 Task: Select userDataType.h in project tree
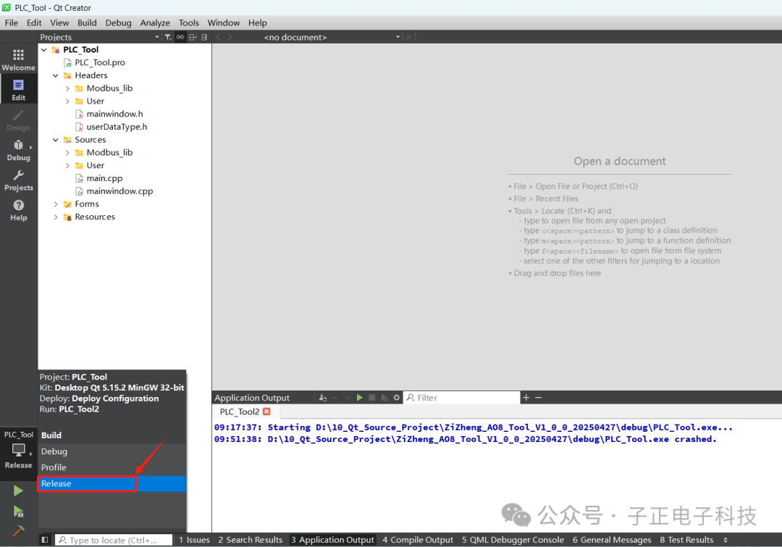point(117,127)
